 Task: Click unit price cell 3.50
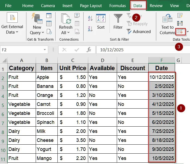pyautogui.click(x=73, y=140)
